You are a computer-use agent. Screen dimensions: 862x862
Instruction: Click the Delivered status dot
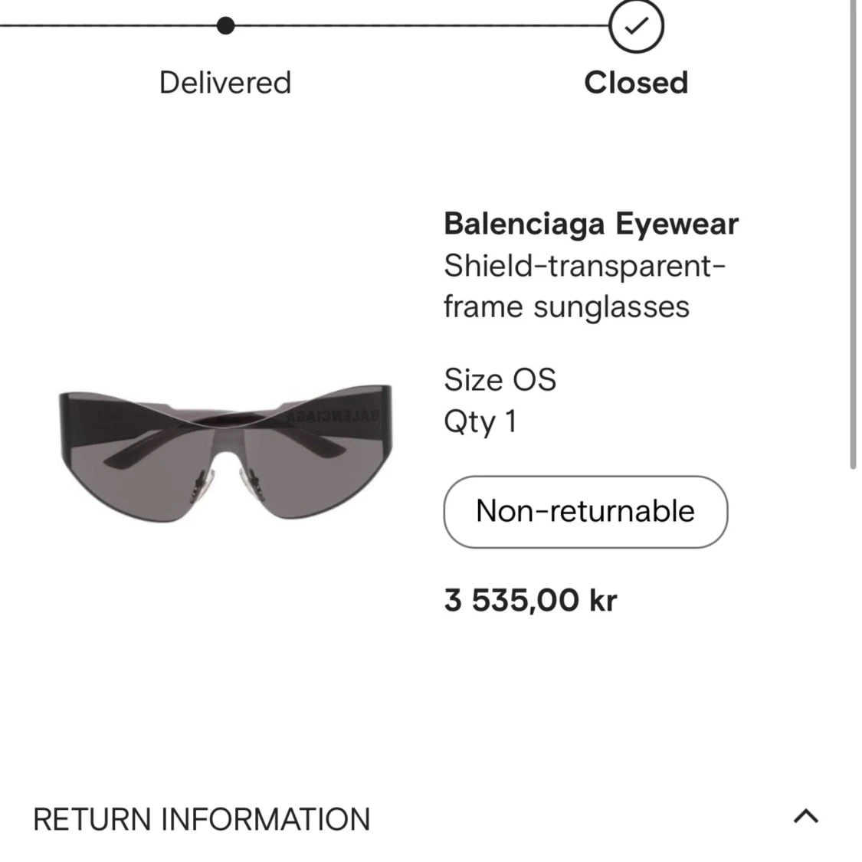click(x=225, y=25)
